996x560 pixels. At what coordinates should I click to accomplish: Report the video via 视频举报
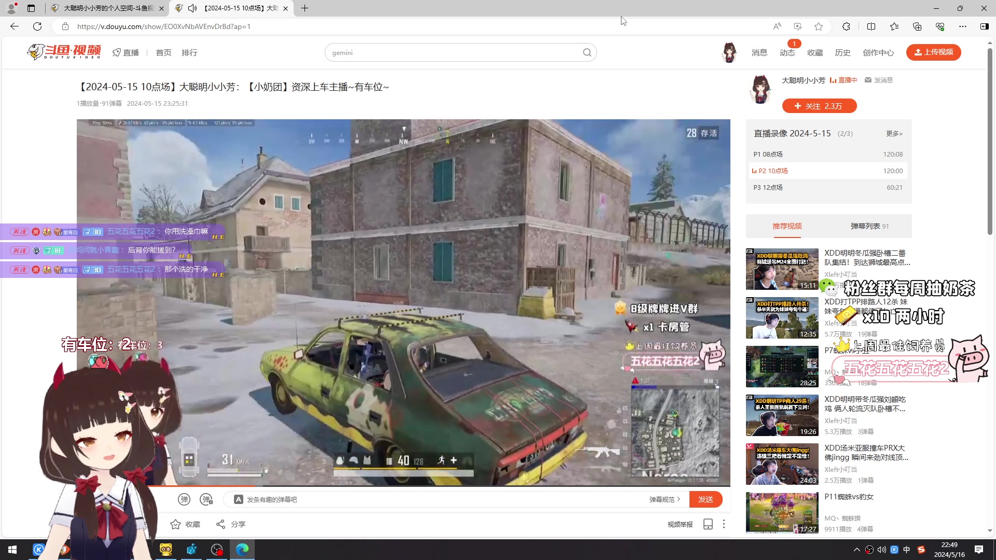click(x=680, y=524)
